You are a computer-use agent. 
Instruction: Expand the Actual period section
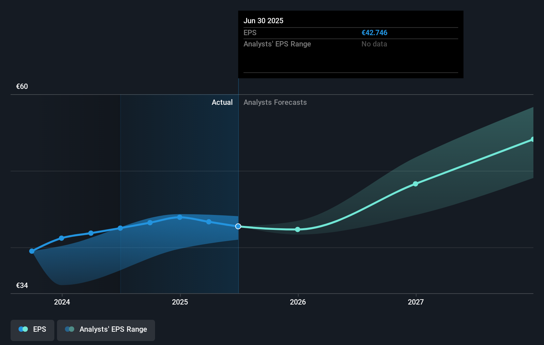point(222,102)
